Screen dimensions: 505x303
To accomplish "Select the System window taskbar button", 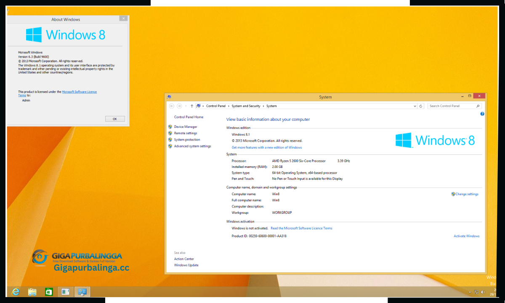I will tap(82, 292).
